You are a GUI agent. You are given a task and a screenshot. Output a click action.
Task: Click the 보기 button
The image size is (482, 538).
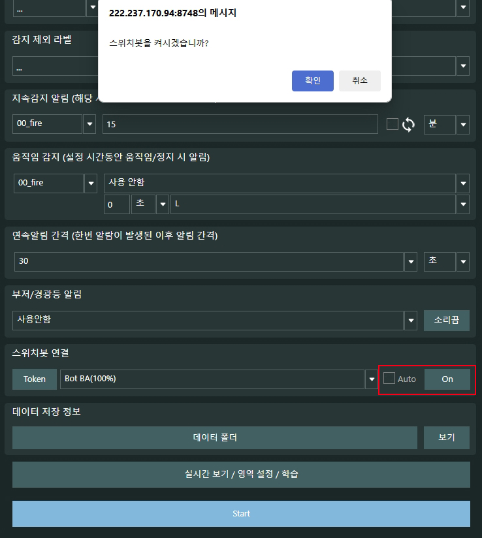coord(447,437)
